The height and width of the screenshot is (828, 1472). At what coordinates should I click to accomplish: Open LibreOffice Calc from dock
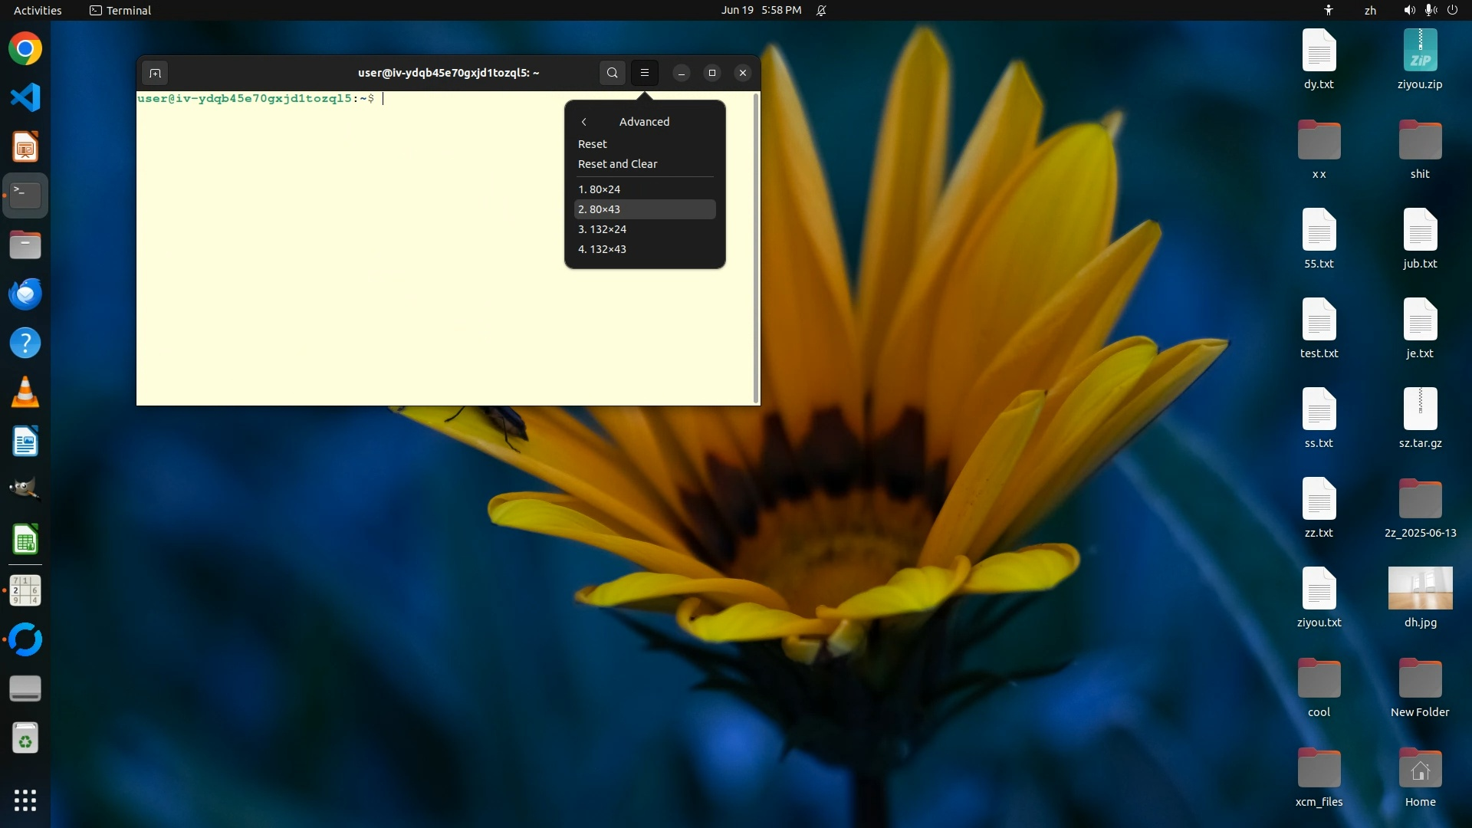[25, 540]
